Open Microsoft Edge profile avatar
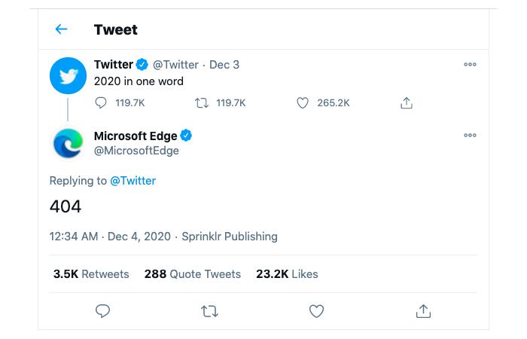Viewport: 527px width, 339px height. [69, 143]
